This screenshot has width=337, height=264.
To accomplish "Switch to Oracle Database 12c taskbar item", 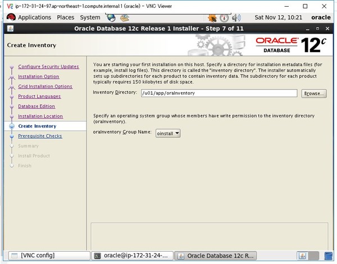I will click(215, 256).
